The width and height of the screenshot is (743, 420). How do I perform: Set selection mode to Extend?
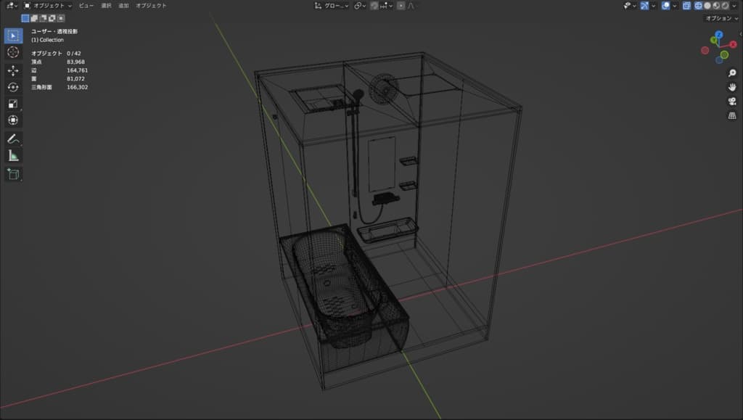pyautogui.click(x=34, y=18)
